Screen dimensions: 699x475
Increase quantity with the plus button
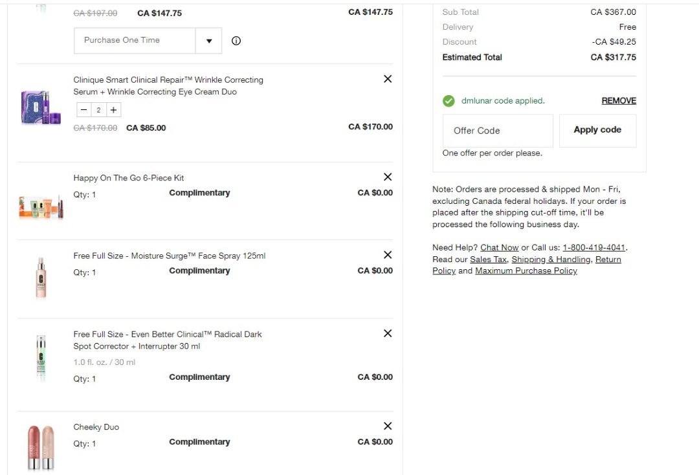point(113,110)
